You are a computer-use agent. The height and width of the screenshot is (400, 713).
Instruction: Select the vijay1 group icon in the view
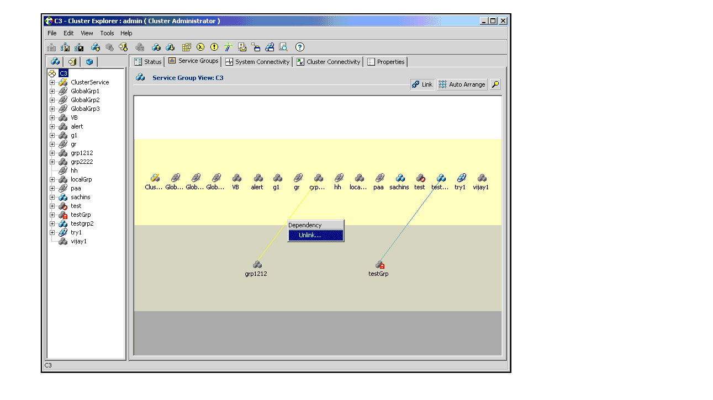click(x=482, y=178)
